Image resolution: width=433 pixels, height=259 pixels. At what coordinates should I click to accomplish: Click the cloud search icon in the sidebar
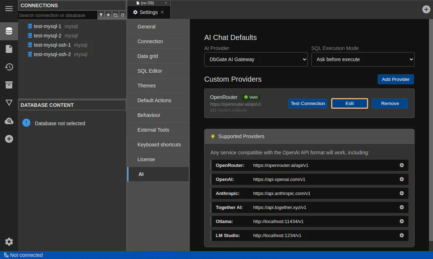point(9,121)
